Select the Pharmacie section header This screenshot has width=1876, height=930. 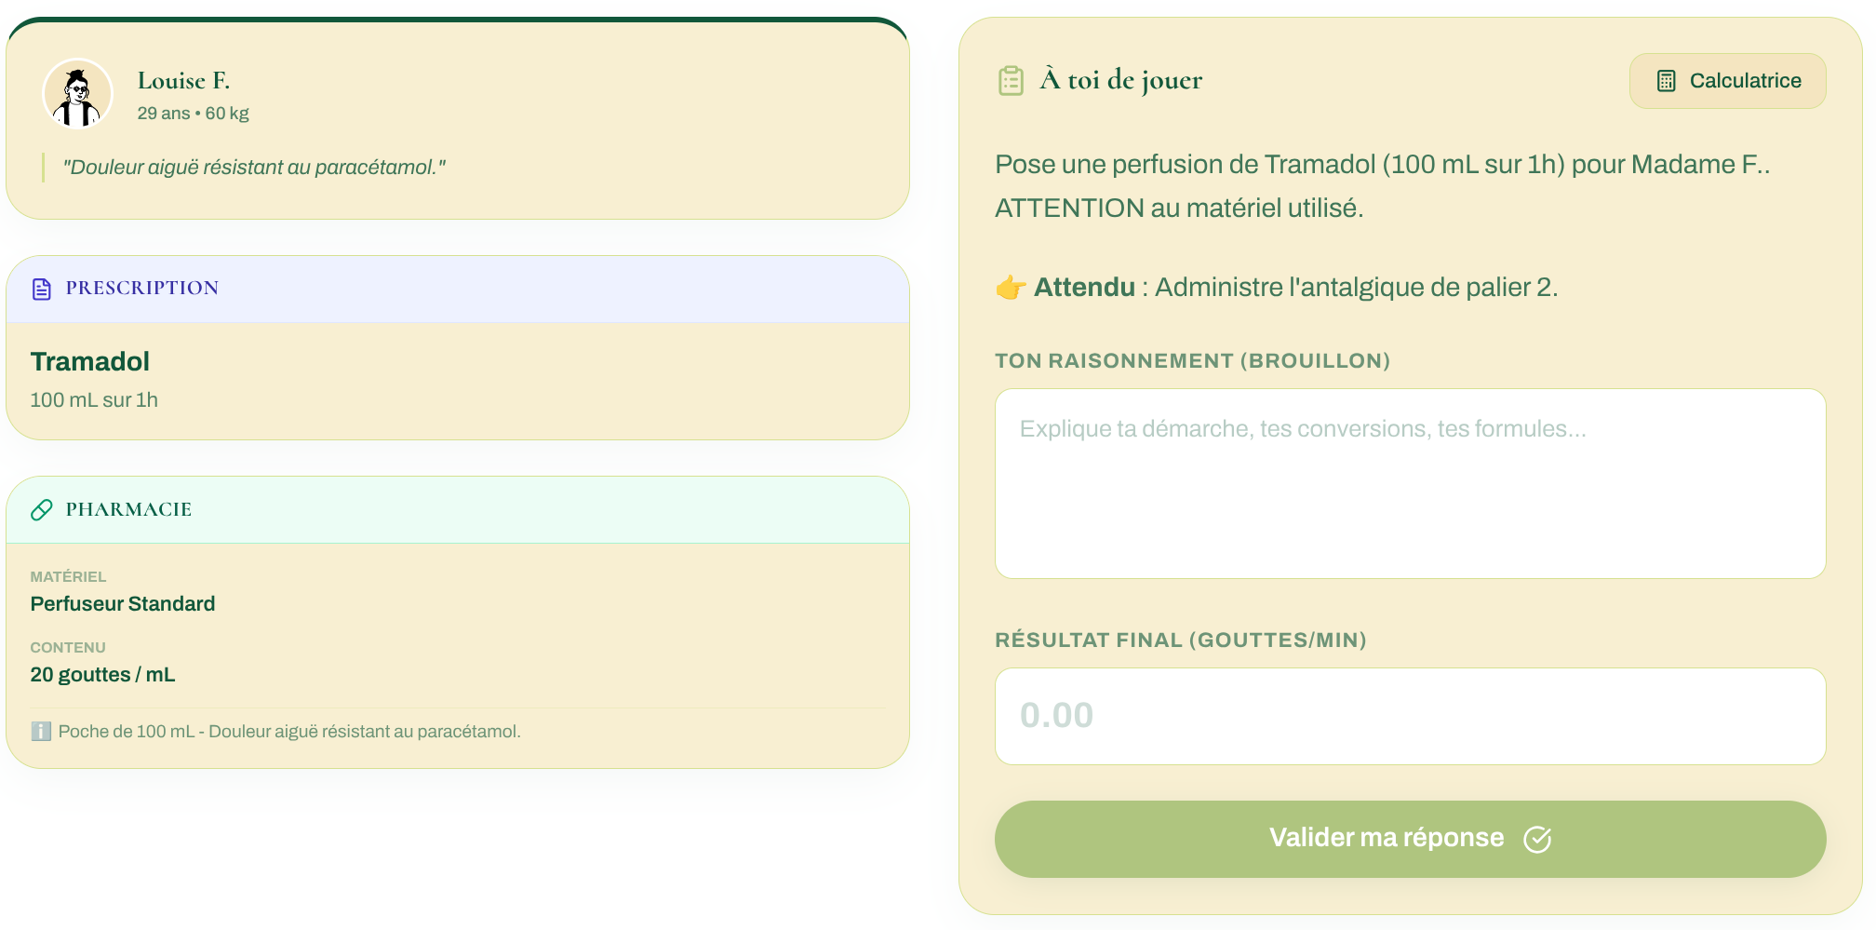coord(127,509)
